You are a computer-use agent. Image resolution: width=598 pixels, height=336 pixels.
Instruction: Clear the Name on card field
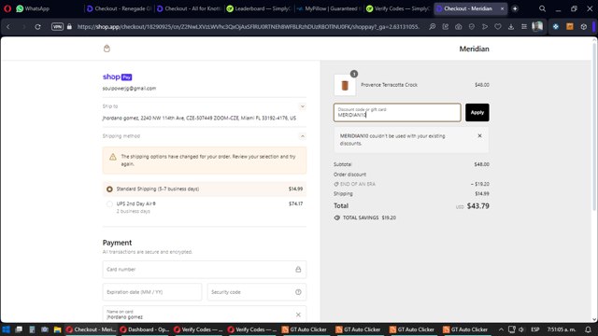pos(298,315)
